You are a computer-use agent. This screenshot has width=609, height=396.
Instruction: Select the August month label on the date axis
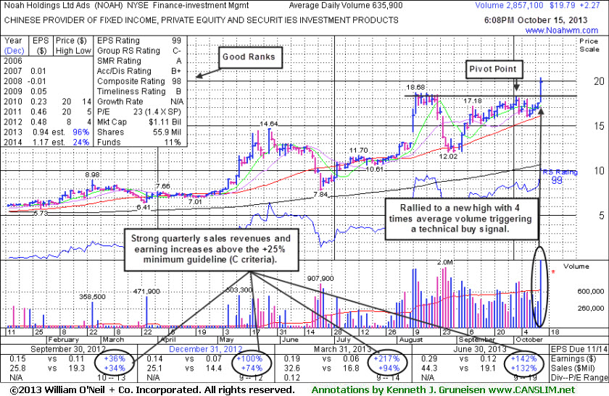click(411, 340)
